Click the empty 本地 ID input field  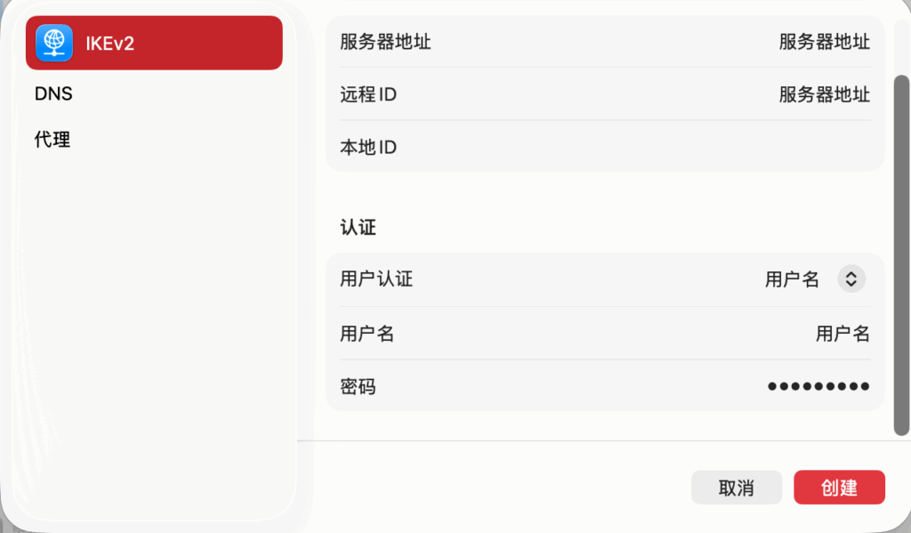click(x=712, y=147)
